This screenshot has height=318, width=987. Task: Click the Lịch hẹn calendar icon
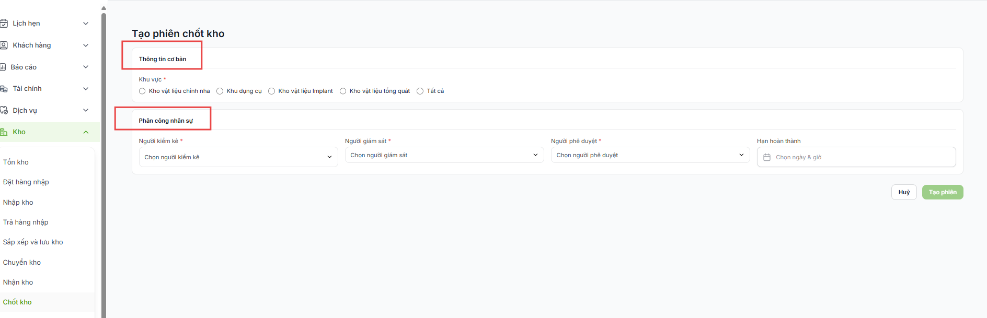tap(4, 23)
